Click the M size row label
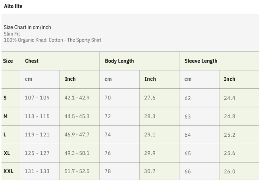The image size is (262, 183). click(x=6, y=116)
